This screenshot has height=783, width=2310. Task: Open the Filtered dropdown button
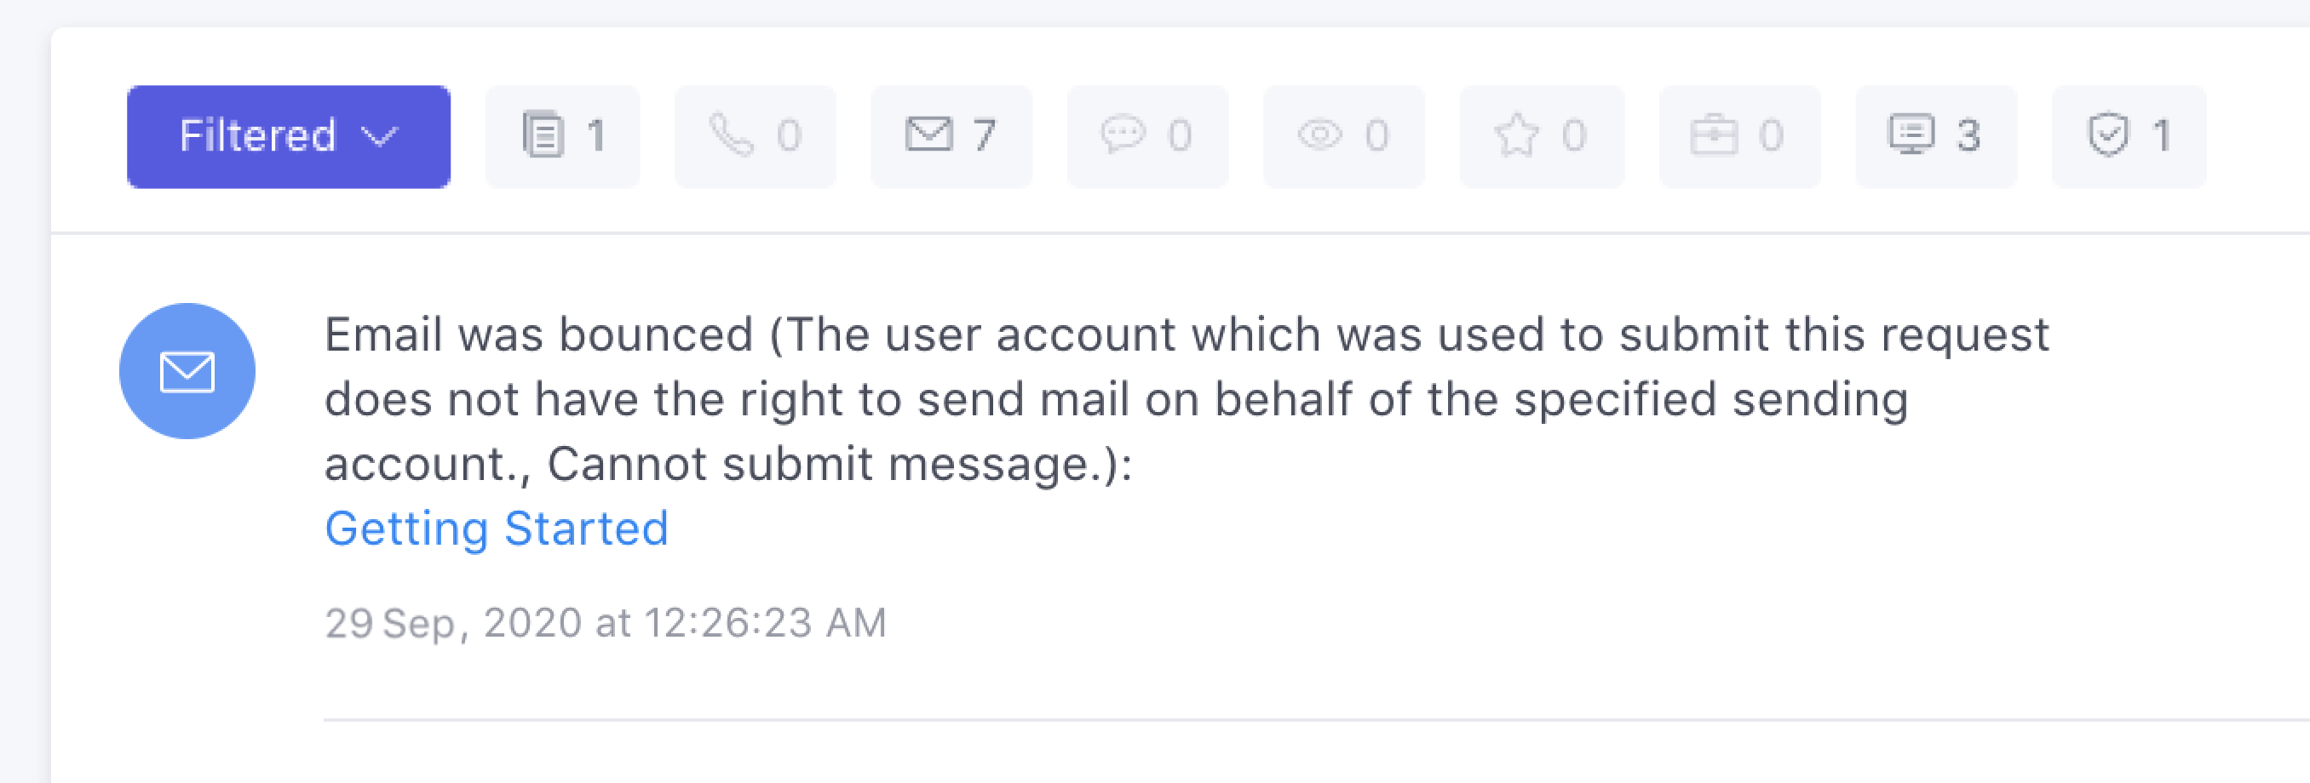click(x=287, y=136)
